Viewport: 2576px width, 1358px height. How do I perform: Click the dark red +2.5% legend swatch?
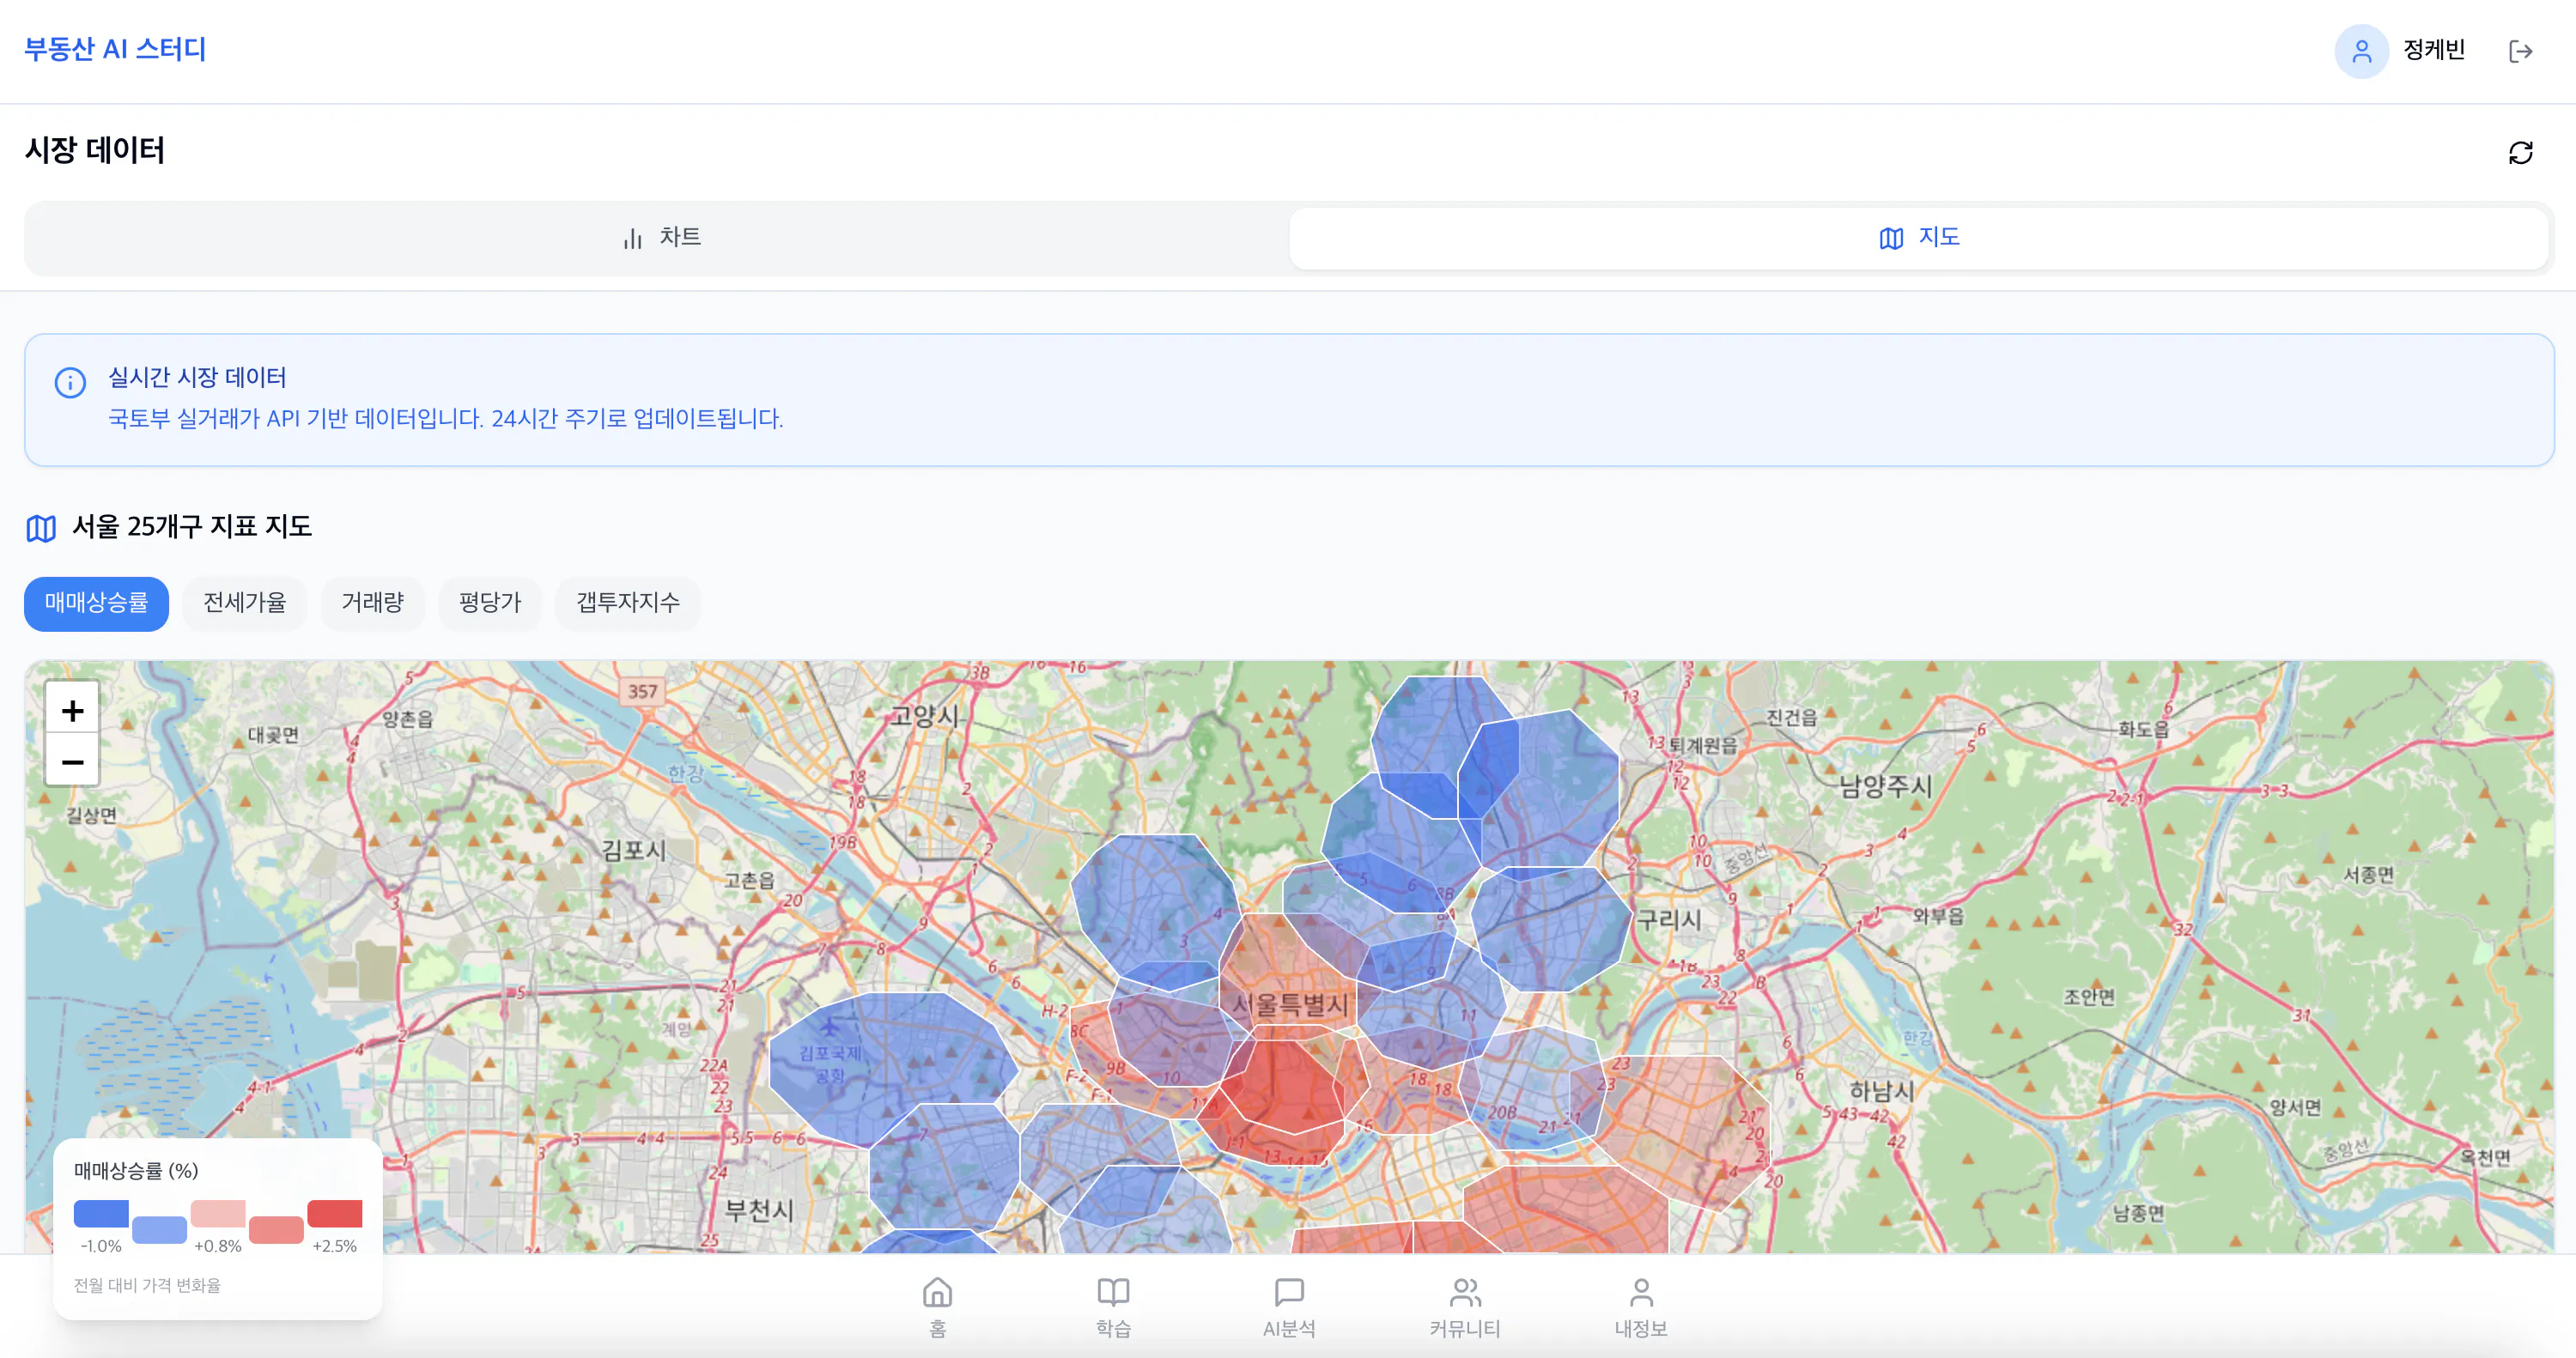[x=334, y=1213]
